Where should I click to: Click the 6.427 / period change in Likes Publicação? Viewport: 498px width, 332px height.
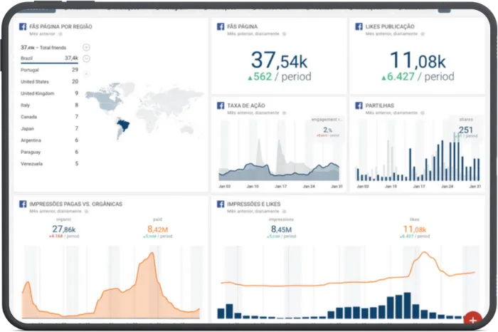[418, 77]
